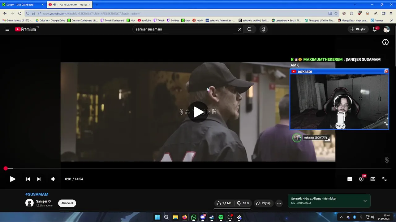Viewport: 396px width, 222px height.
Task: Close the eskrate webcam overlay
Action: 386,71
